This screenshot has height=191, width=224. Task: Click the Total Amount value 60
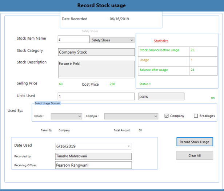(x=140, y=130)
